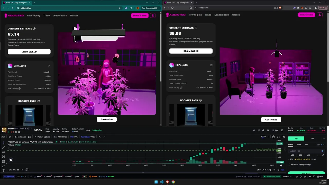Screen dimensions: 329x185
Task: Open the GLOBAL region dropdown
Action: pos(287,177)
